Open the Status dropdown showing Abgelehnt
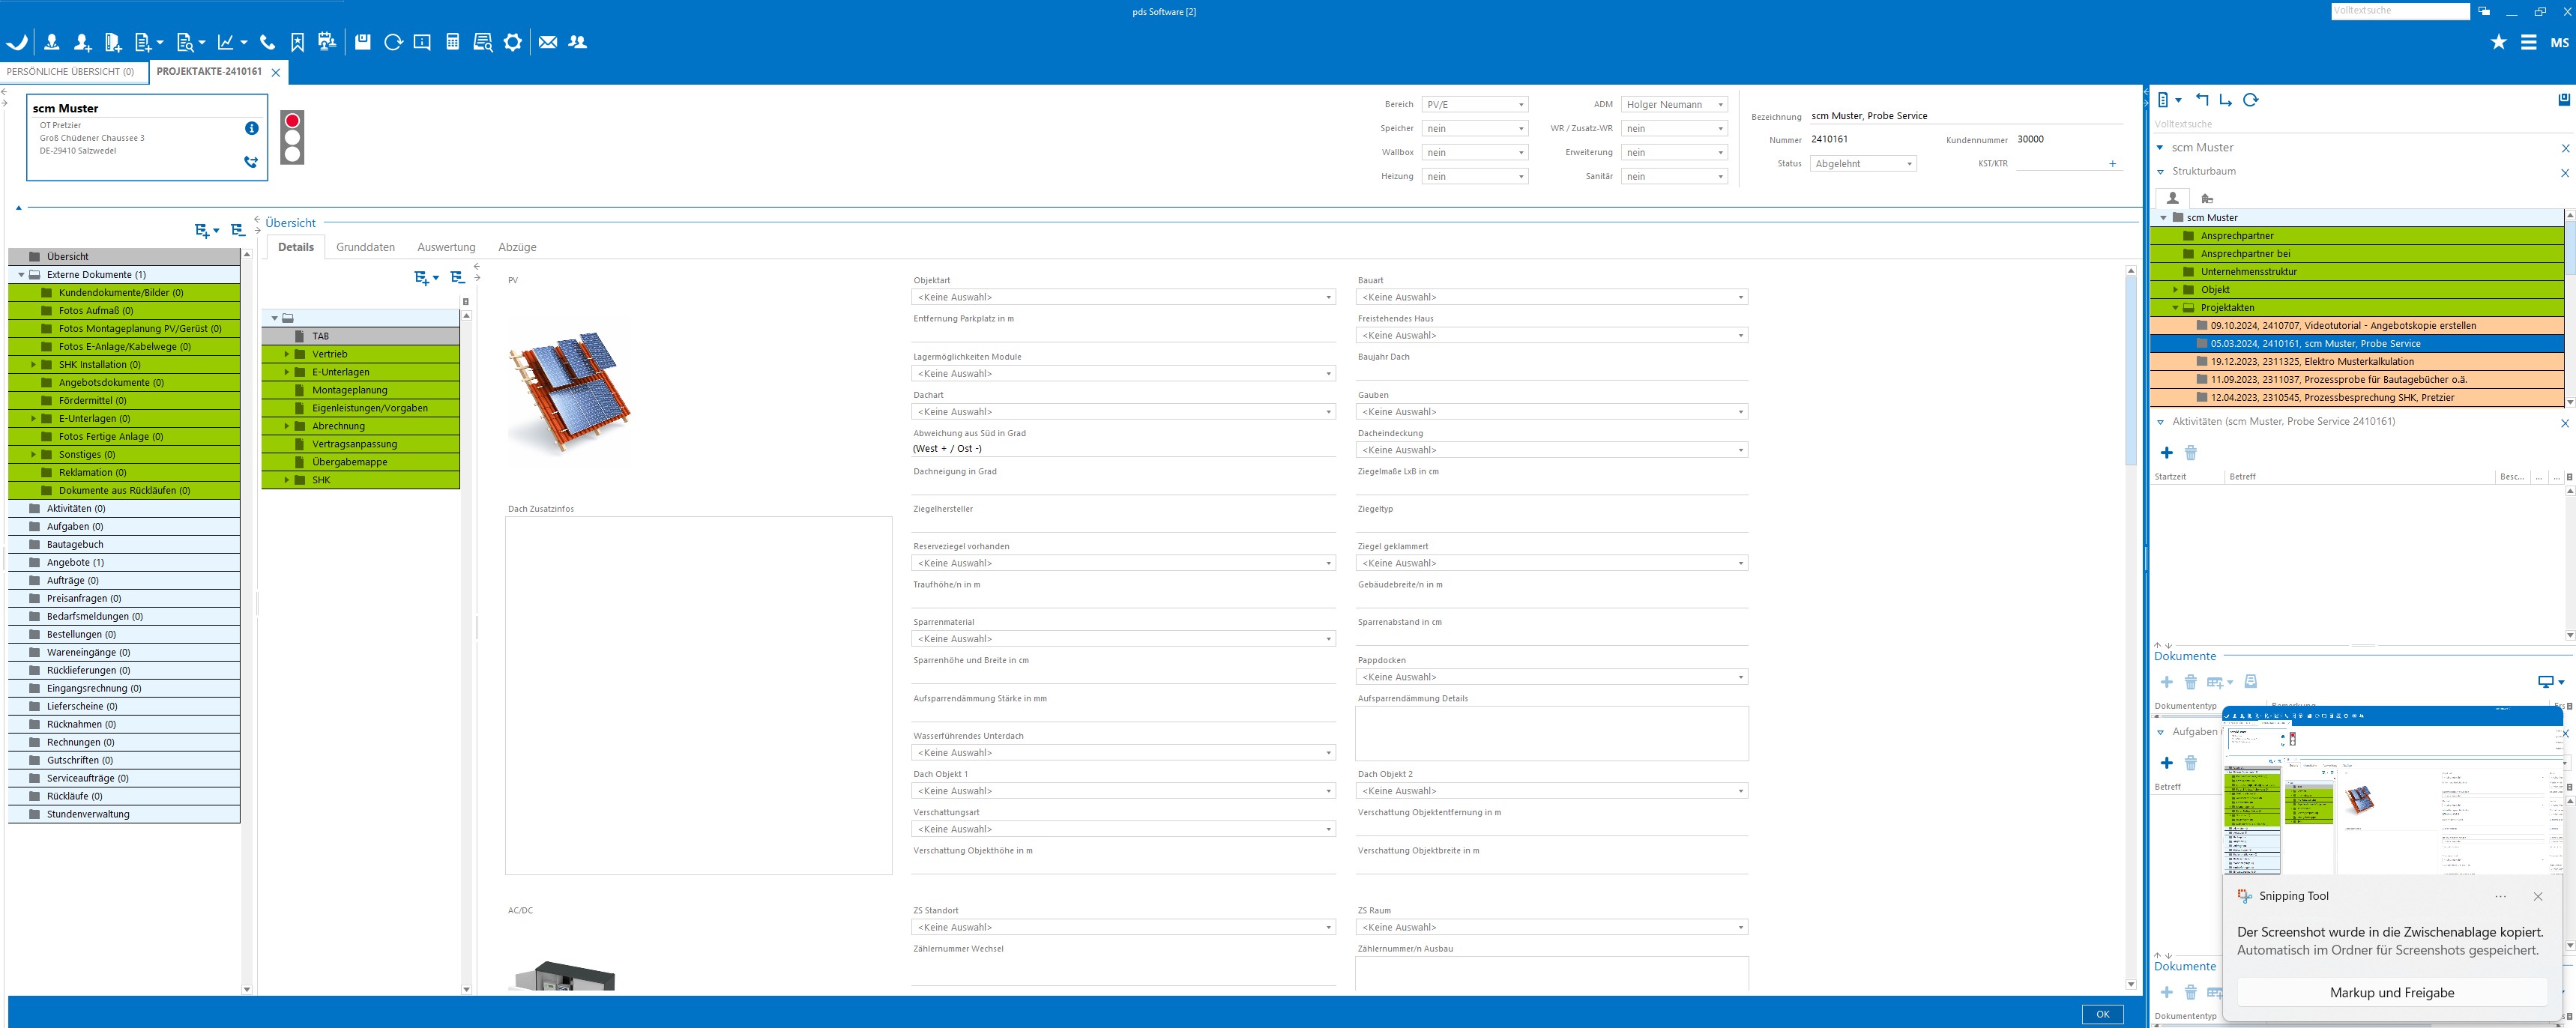Screen dimensions: 2576x1028 (x=1862, y=164)
